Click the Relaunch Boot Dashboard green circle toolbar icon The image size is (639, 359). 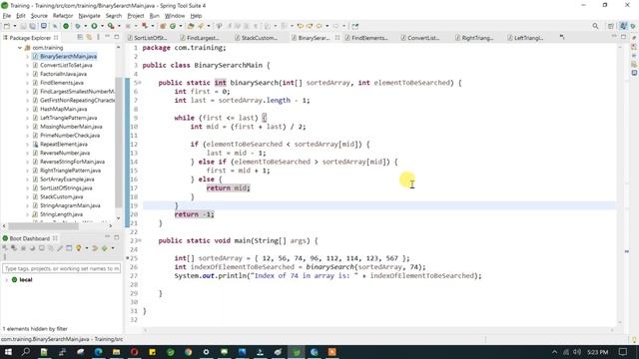click(x=66, y=26)
